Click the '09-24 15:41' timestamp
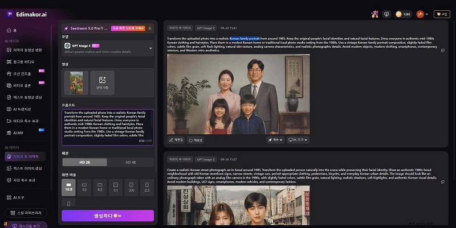 pyautogui.click(x=229, y=28)
